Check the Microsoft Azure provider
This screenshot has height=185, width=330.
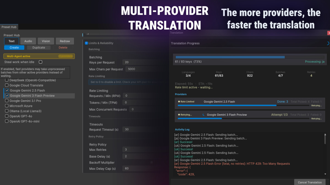(7, 106)
